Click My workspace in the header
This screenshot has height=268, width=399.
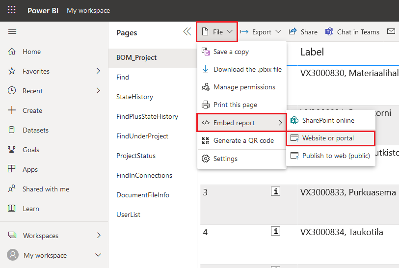(88, 10)
